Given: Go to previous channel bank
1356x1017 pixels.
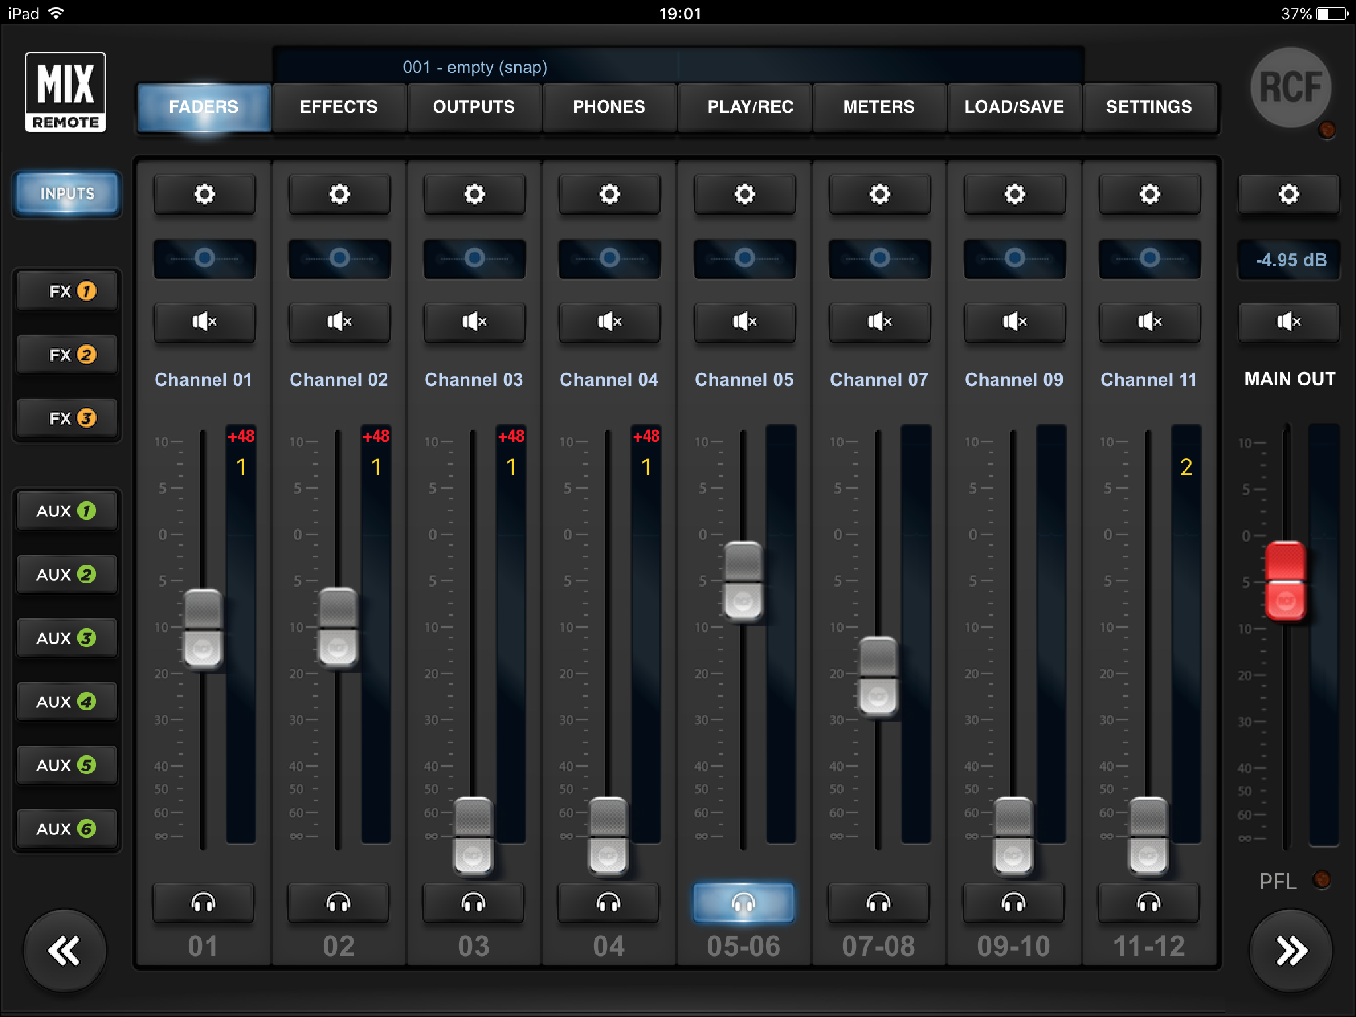Looking at the screenshot, I should (65, 951).
